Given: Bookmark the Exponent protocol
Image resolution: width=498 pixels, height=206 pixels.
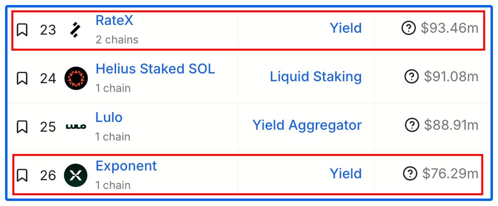Looking at the screenshot, I should pyautogui.click(x=22, y=175).
